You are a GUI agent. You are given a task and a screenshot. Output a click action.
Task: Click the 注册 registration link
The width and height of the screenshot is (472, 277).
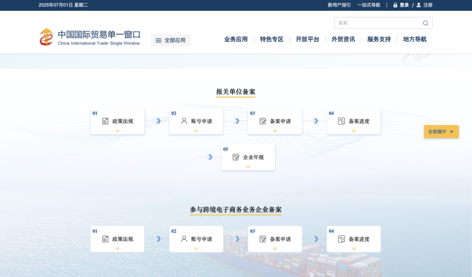coord(427,5)
